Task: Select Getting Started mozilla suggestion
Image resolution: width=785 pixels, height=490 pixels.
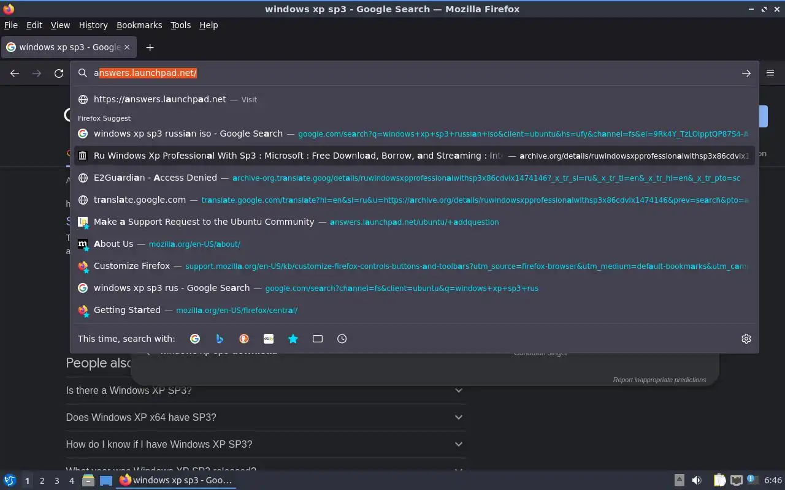Action: 414,310
